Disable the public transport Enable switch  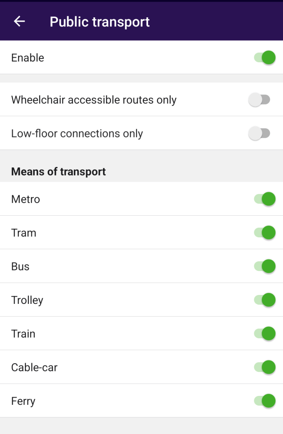click(265, 58)
